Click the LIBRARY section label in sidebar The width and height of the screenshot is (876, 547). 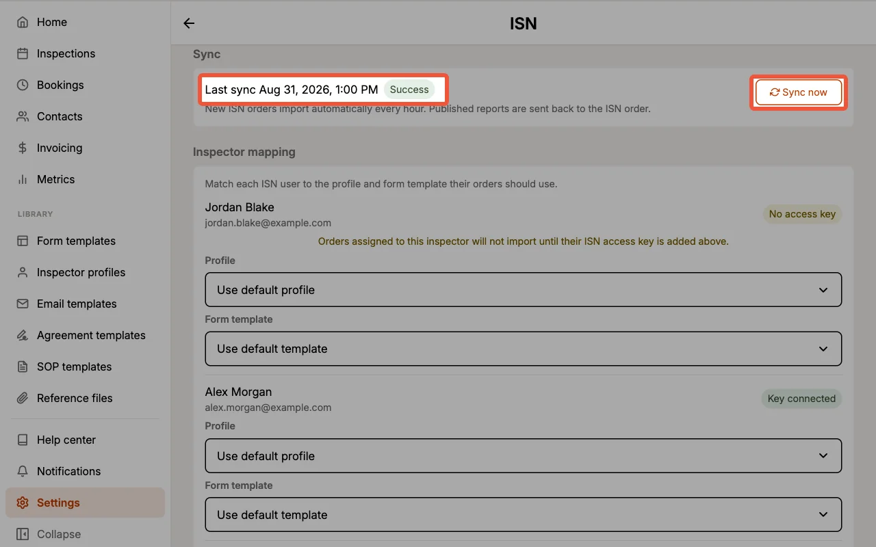[36, 214]
